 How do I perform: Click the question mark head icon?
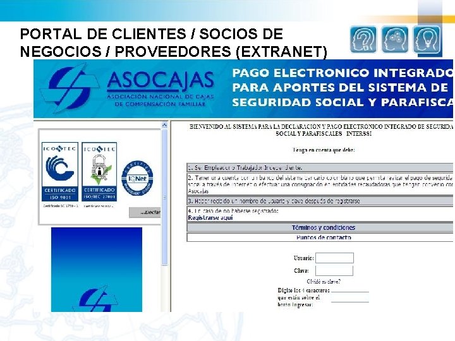(x=363, y=40)
